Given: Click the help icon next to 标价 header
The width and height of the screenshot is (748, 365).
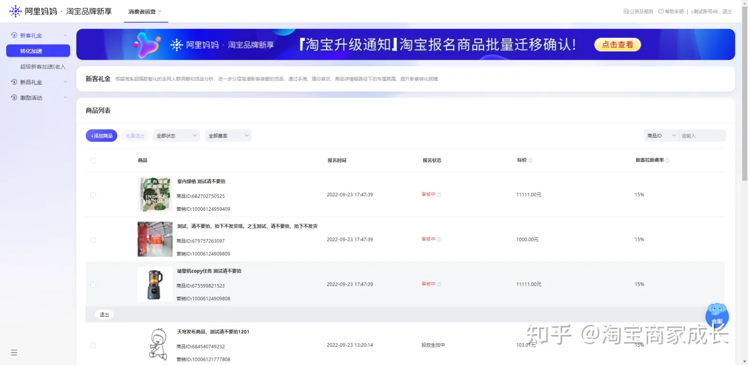Looking at the screenshot, I should pos(530,160).
